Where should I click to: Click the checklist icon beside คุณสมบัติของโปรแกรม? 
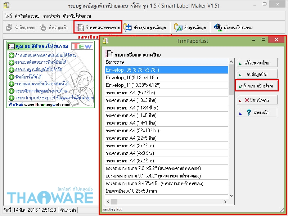click(x=11, y=46)
